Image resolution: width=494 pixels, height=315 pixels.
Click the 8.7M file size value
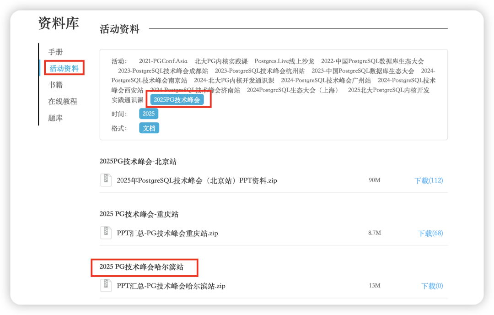coord(375,233)
